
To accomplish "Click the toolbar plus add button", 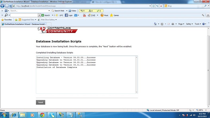I will (208, 15).
